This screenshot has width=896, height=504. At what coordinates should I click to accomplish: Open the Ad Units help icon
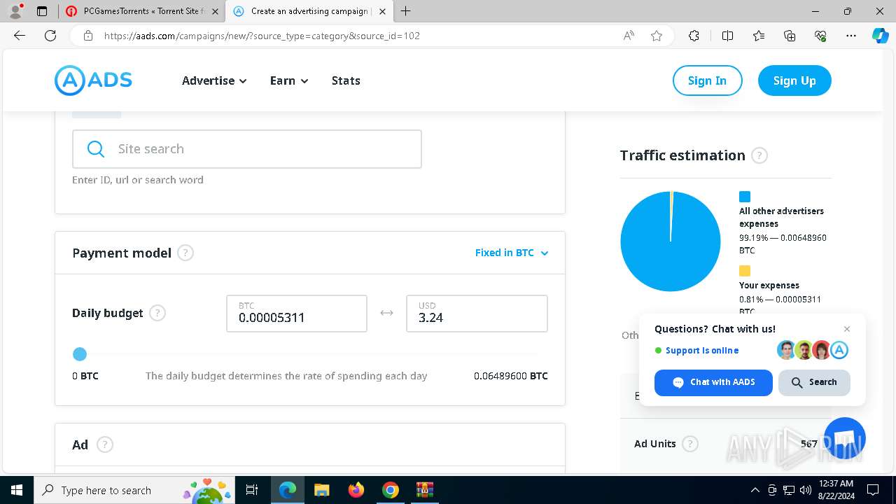coord(690,444)
